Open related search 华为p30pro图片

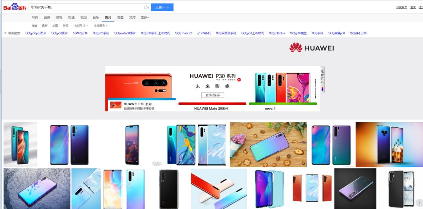click(x=36, y=33)
